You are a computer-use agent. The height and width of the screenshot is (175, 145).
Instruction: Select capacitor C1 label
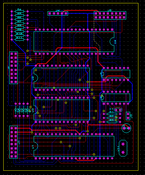[x=111, y=109]
